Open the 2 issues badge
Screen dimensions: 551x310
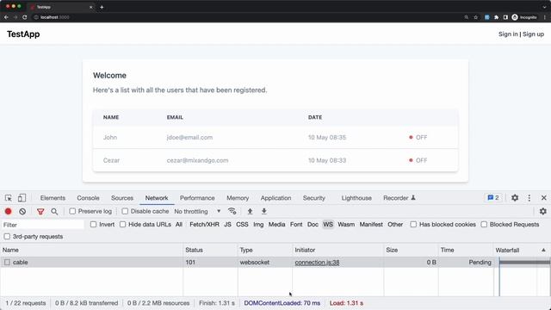493,197
